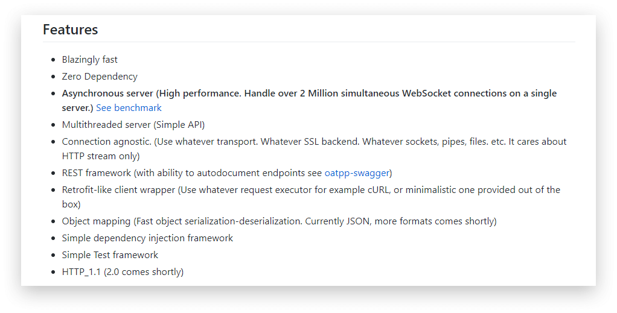Click the word JSON in Object mapping

tap(358, 221)
